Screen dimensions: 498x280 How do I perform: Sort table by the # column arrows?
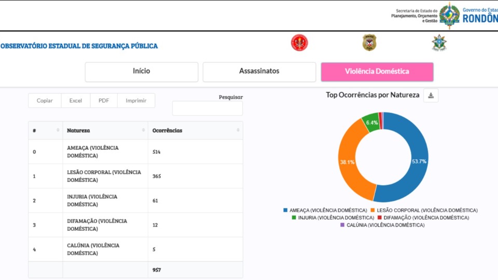[x=58, y=130]
